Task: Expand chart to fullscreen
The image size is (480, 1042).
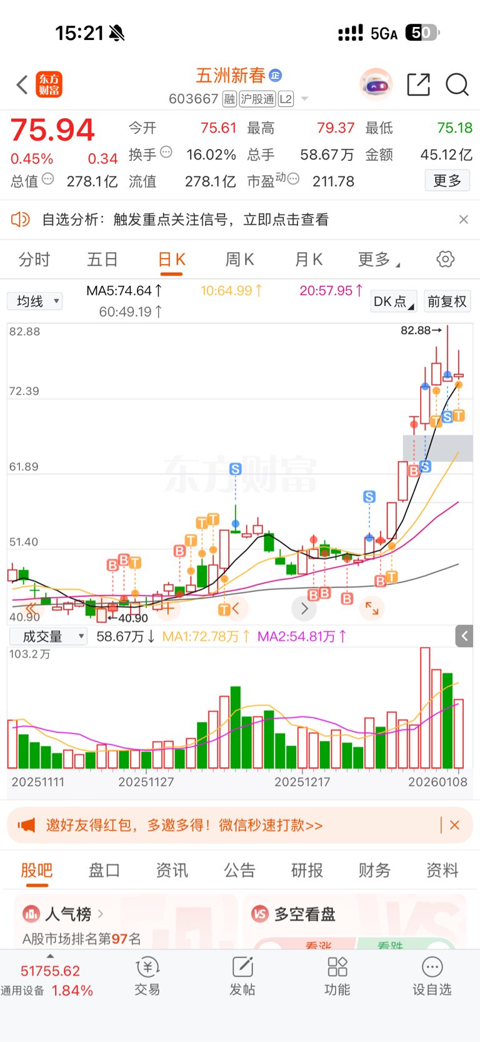Action: (x=372, y=608)
